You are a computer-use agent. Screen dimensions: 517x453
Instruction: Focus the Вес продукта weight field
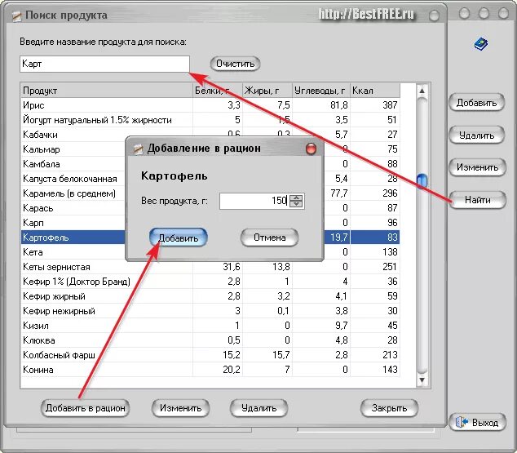coord(254,201)
